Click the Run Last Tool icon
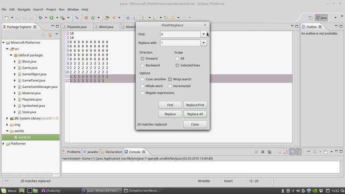The image size is (345, 194). point(63,18)
